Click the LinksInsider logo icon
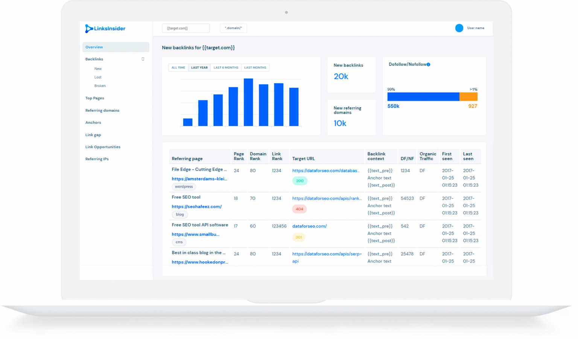This screenshot has width=578, height=339. pyautogui.click(x=89, y=29)
